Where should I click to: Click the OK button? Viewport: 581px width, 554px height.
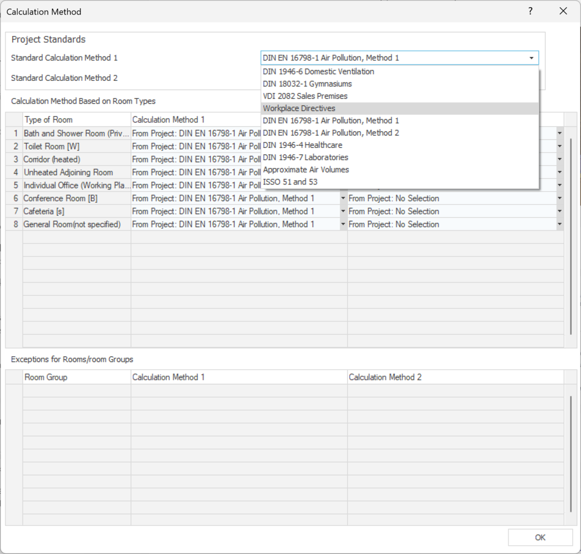click(x=540, y=537)
